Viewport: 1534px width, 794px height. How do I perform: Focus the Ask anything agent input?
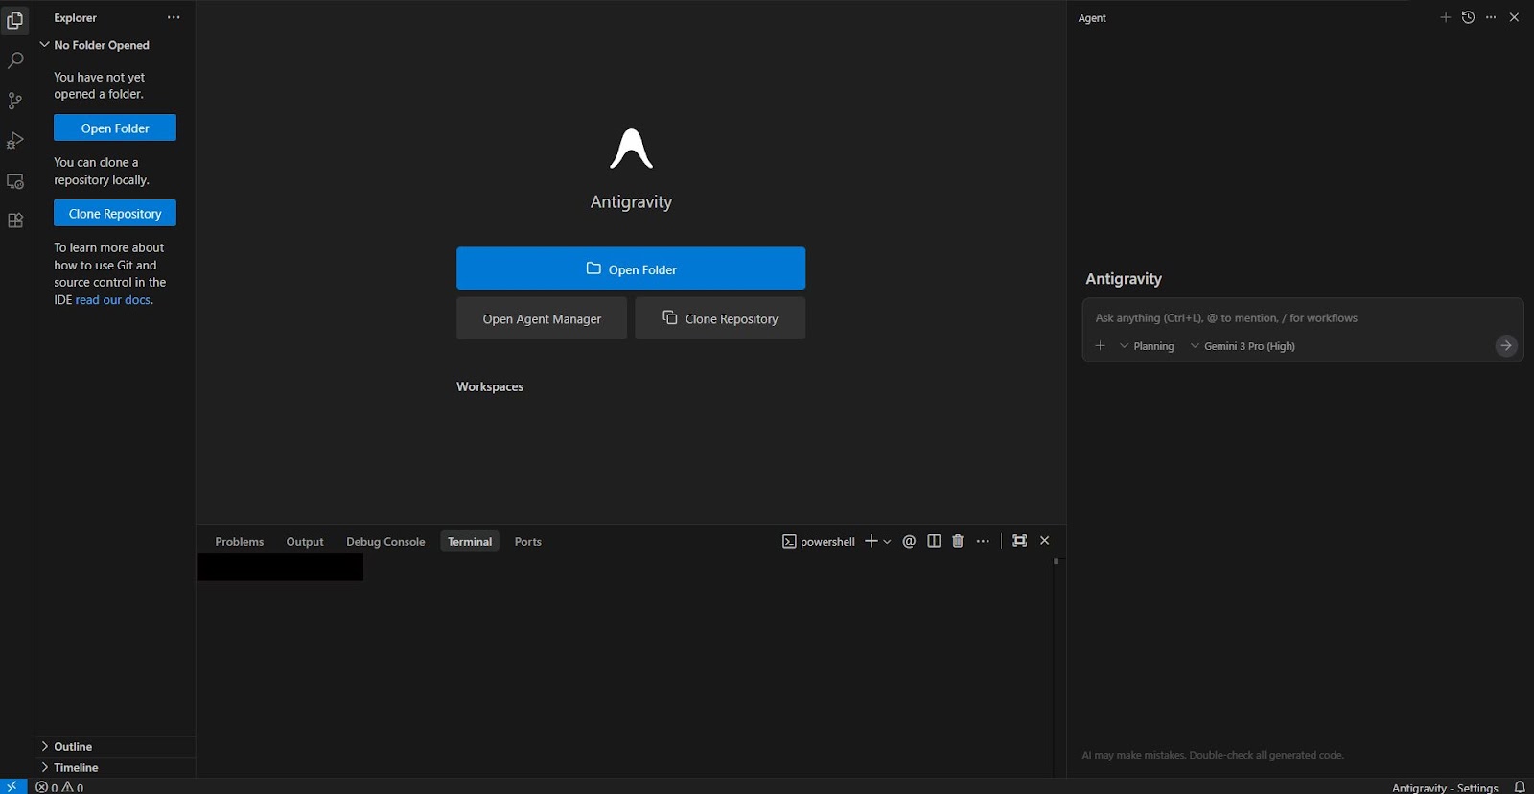point(1285,318)
